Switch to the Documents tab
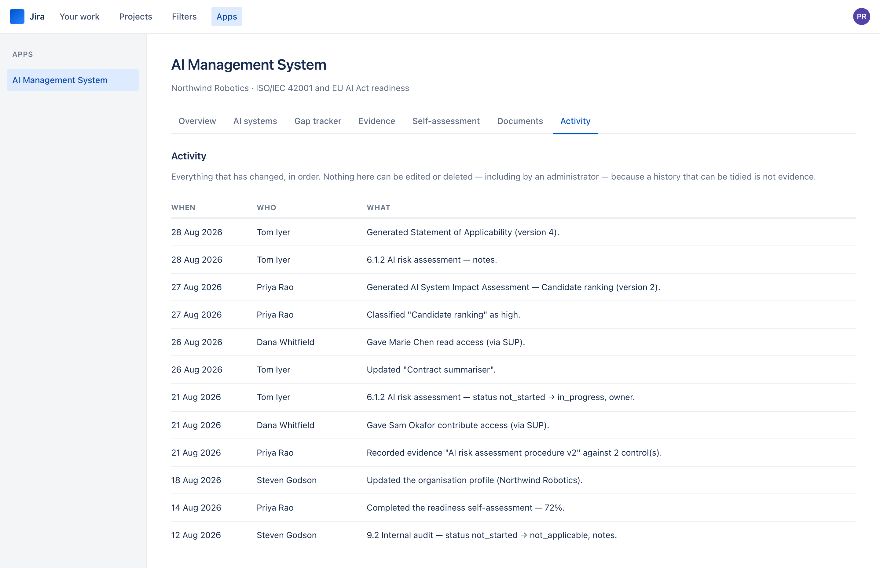The height and width of the screenshot is (568, 880). point(520,121)
